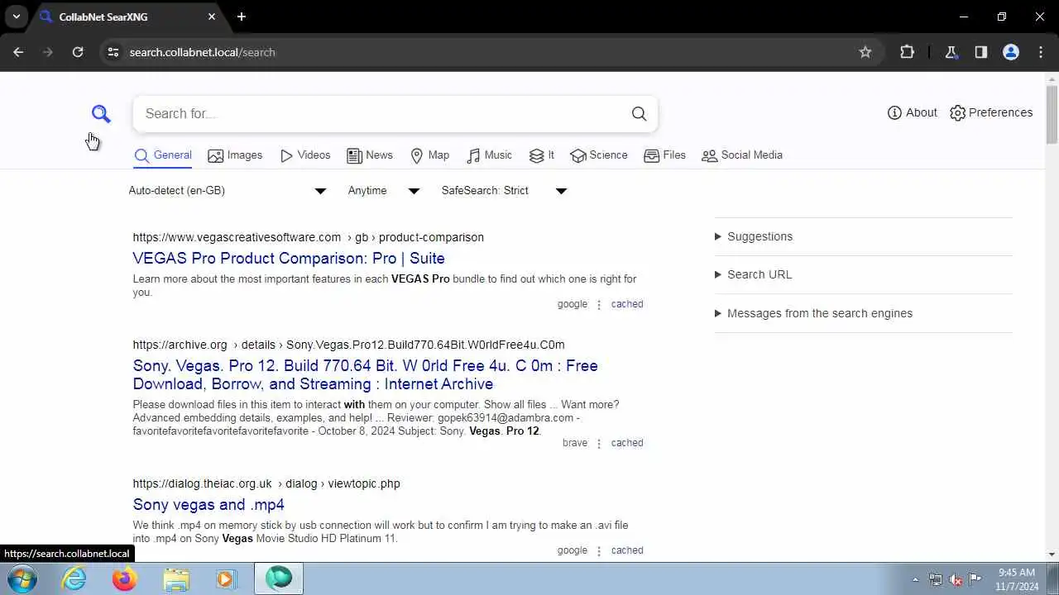Open the Videos category

coord(305,155)
